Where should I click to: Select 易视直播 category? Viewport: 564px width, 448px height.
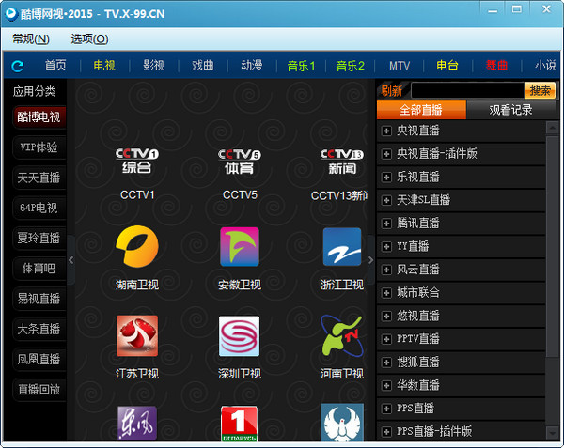click(x=39, y=299)
